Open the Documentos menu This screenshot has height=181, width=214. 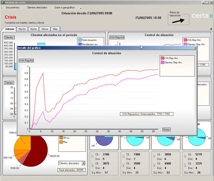(13, 8)
